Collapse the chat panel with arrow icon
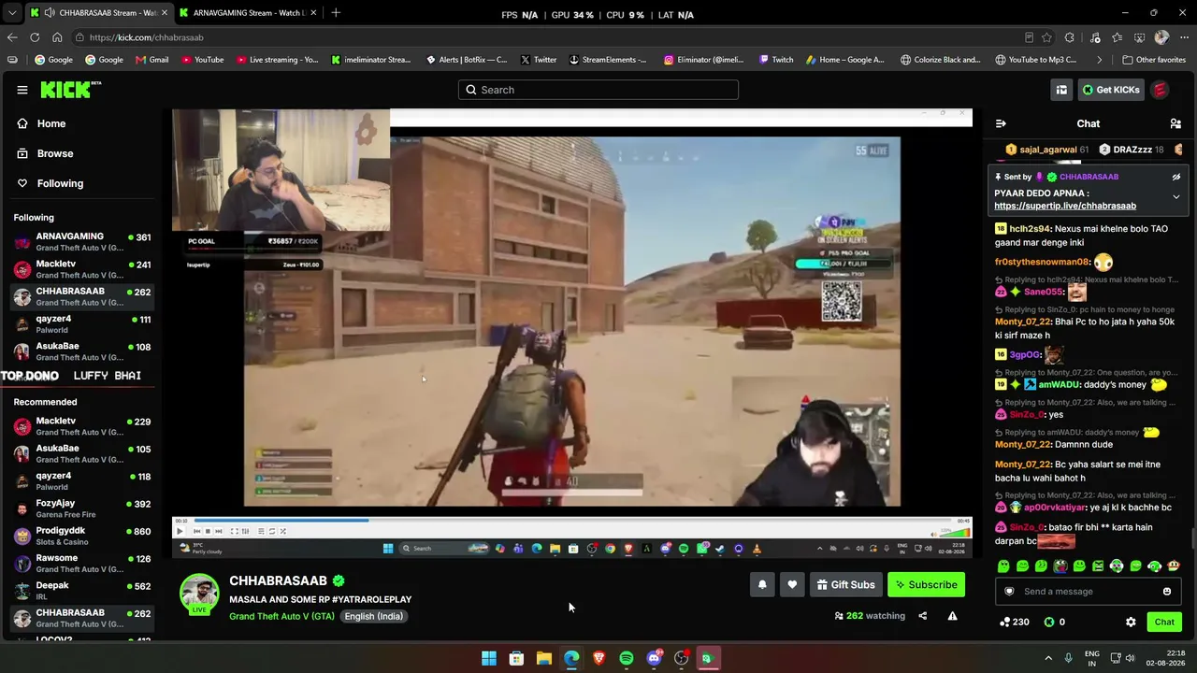The width and height of the screenshot is (1197, 673). (1001, 123)
